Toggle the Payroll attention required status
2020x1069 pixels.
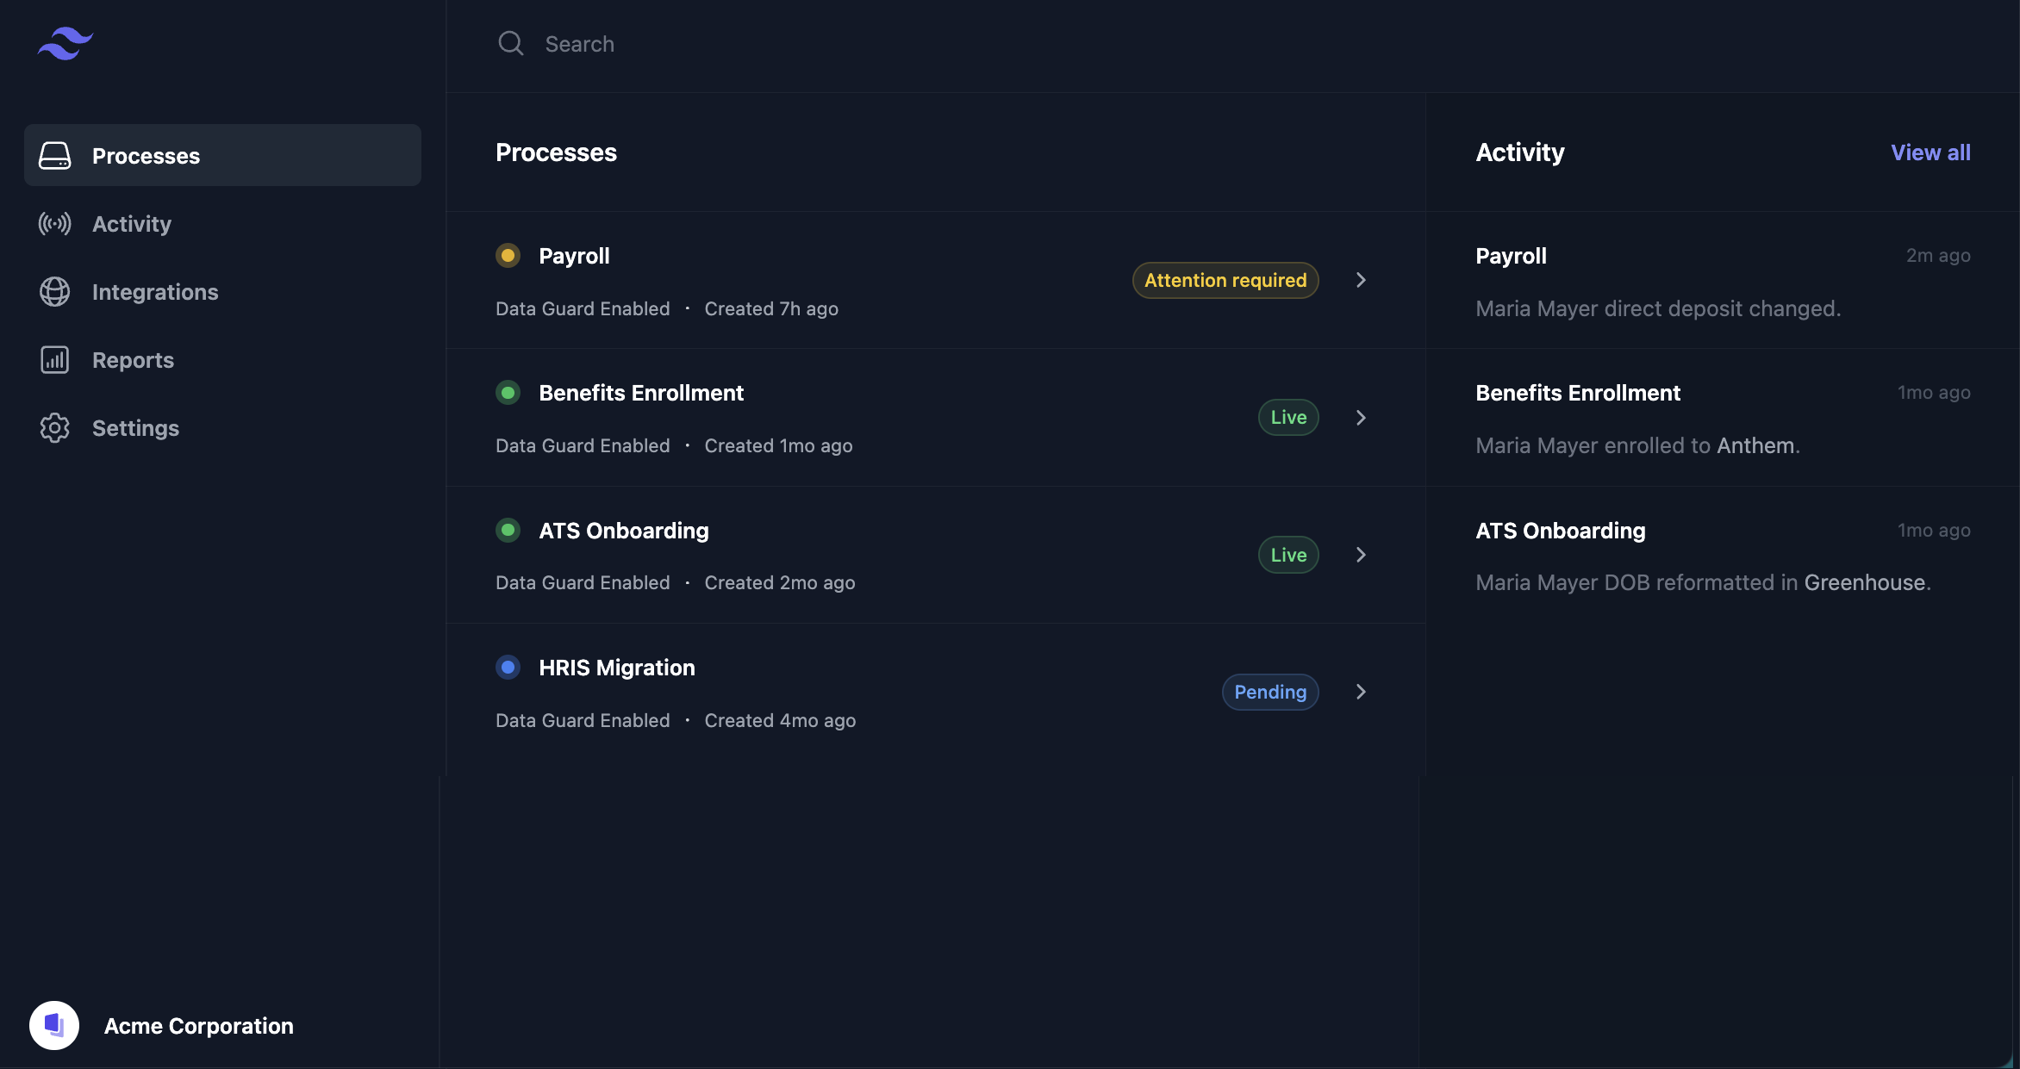pos(1224,279)
